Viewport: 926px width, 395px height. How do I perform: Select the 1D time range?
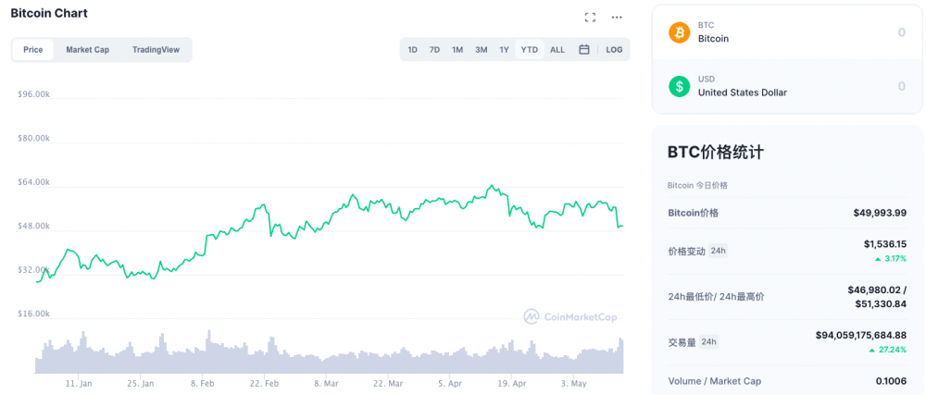click(x=412, y=50)
